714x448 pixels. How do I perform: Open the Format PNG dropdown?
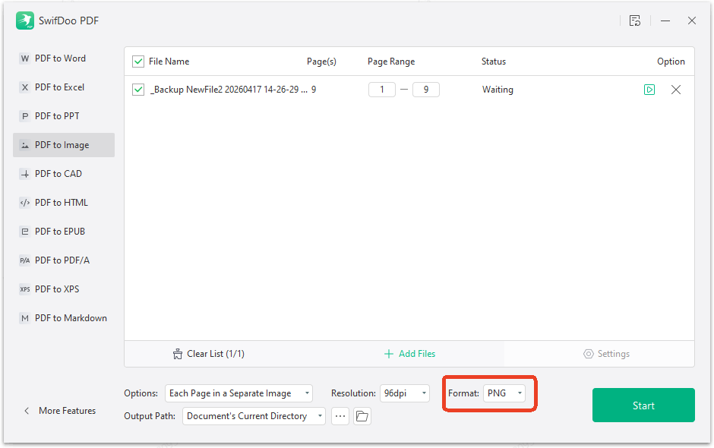click(504, 393)
